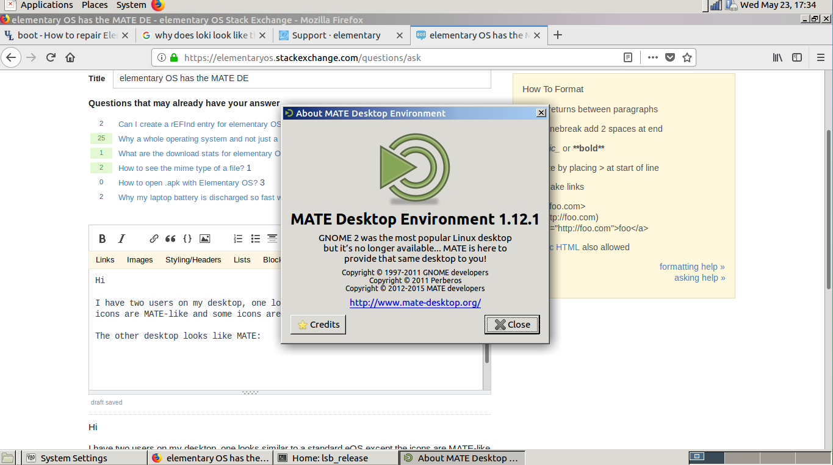
Task: Reload the current page
Action: coord(51,57)
